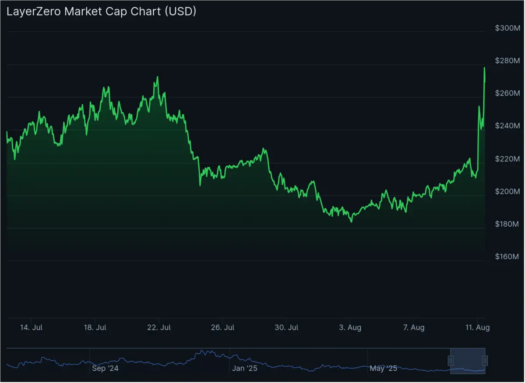Click the 22. Jul axis label
The height and width of the screenshot is (383, 525).
tap(159, 327)
